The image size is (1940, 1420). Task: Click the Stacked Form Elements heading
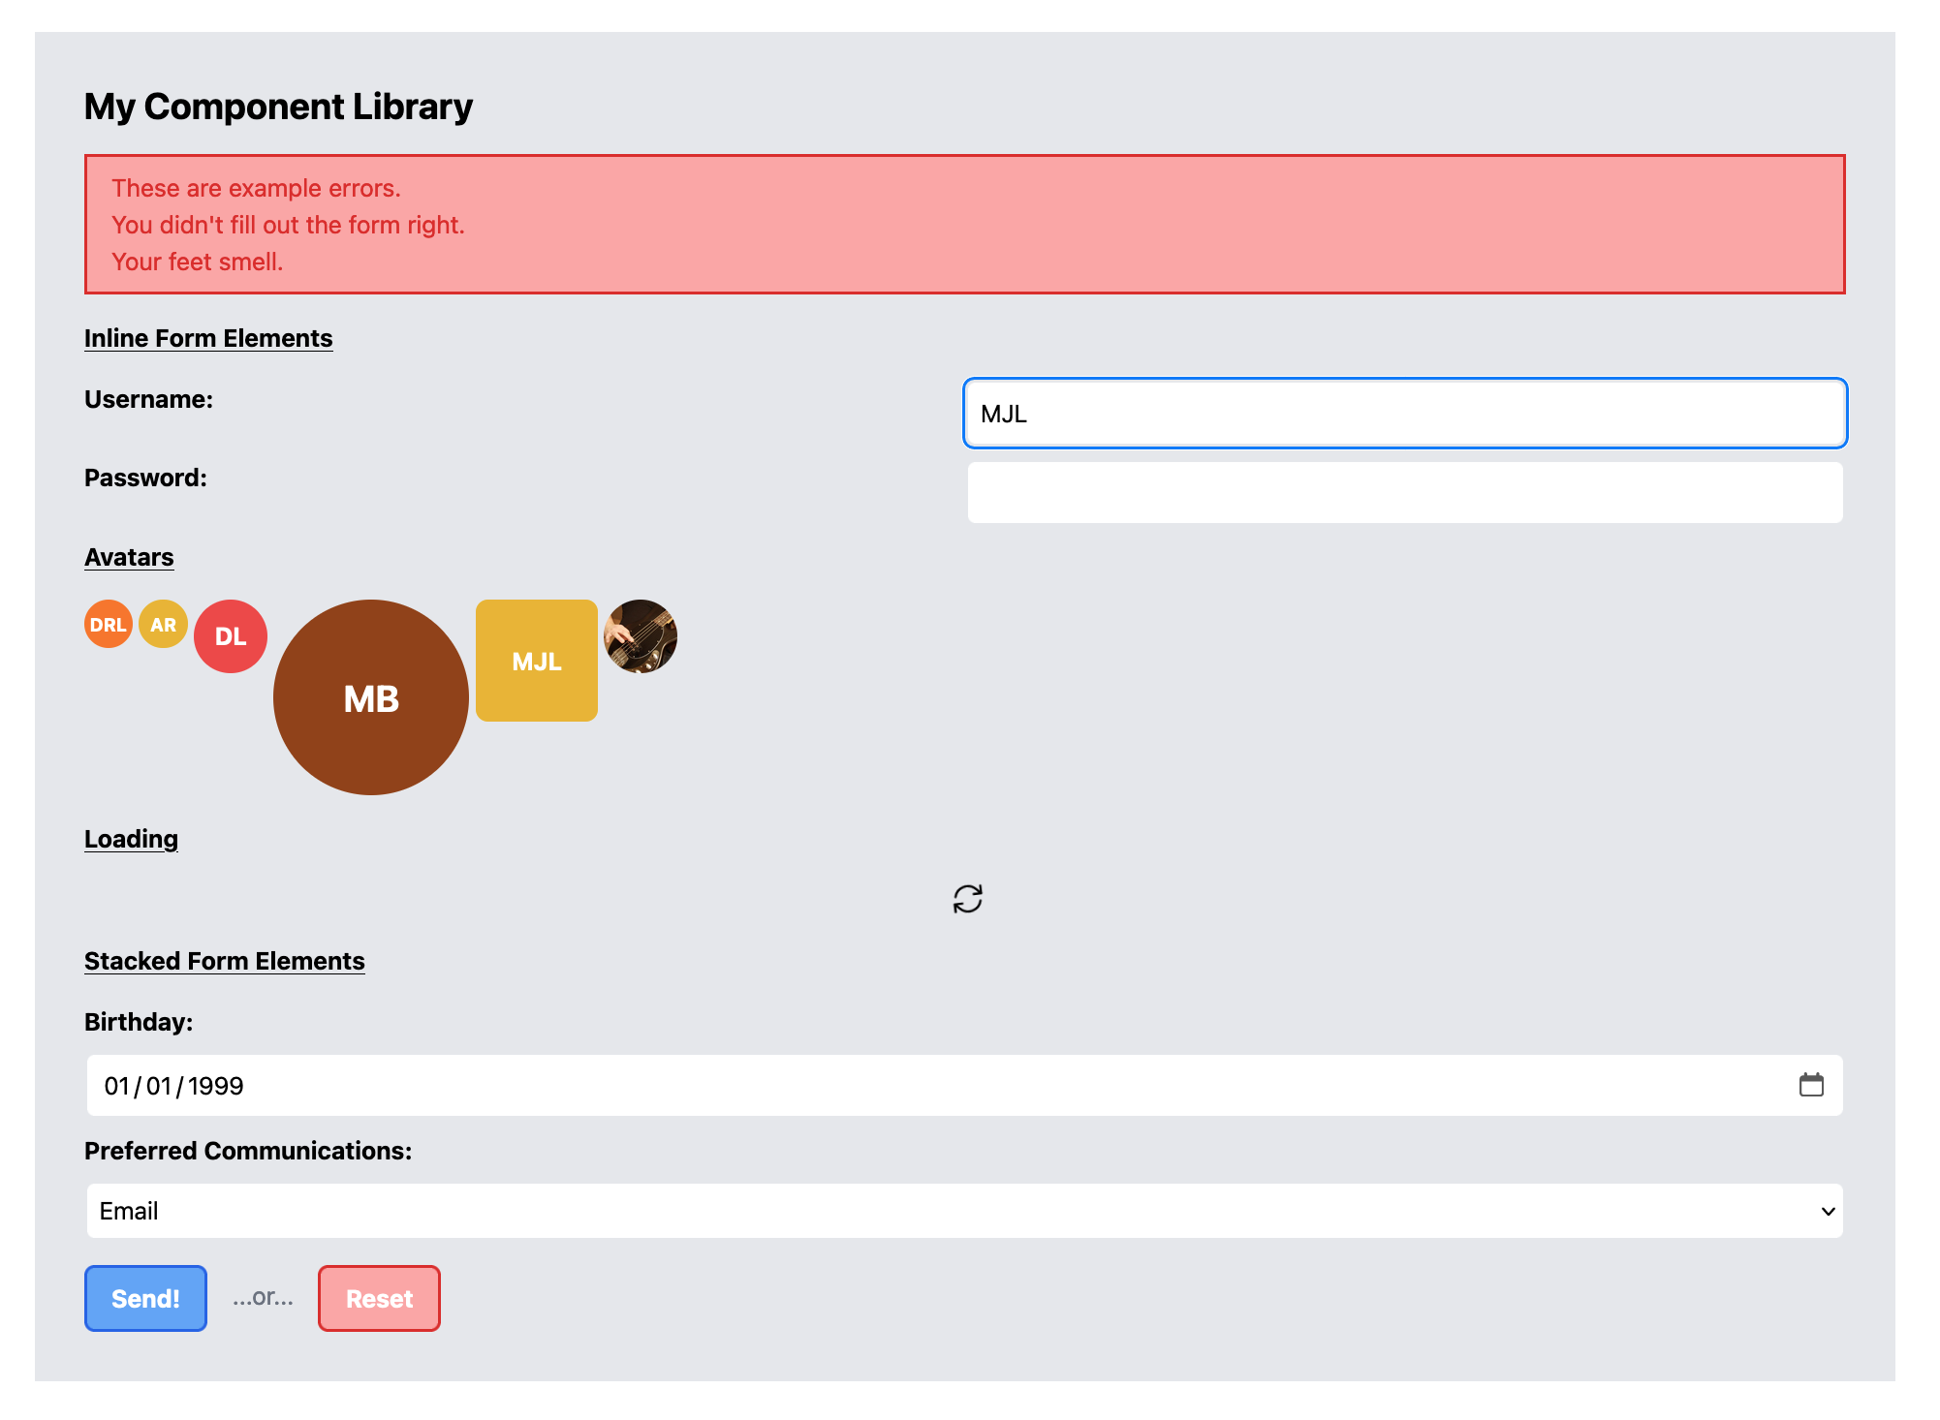pyautogui.click(x=225, y=961)
